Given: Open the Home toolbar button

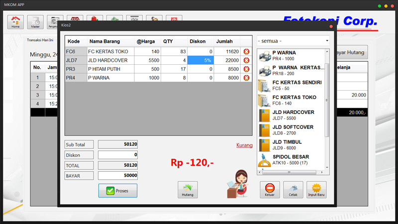Looking at the screenshot, I should click(x=15, y=22).
